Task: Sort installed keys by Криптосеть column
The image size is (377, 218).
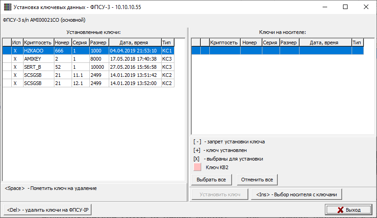Action: [x=38, y=43]
